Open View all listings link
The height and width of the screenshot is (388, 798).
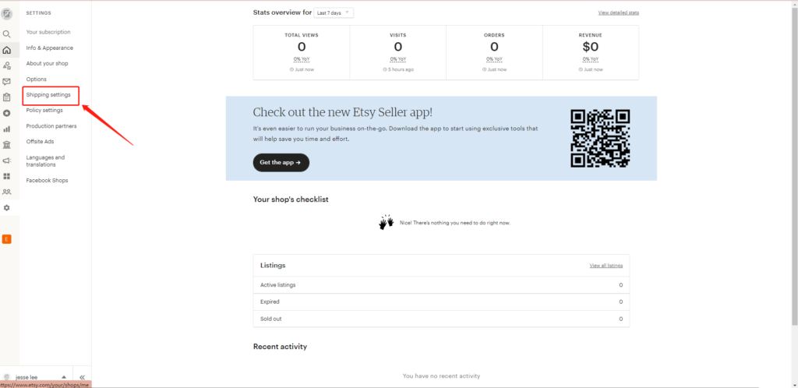click(x=606, y=266)
